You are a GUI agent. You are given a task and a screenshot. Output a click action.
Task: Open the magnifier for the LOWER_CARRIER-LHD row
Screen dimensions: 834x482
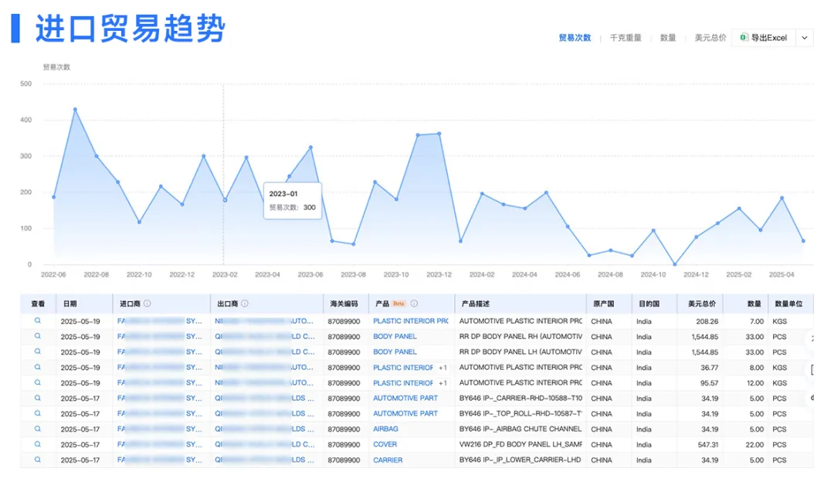pyautogui.click(x=38, y=460)
